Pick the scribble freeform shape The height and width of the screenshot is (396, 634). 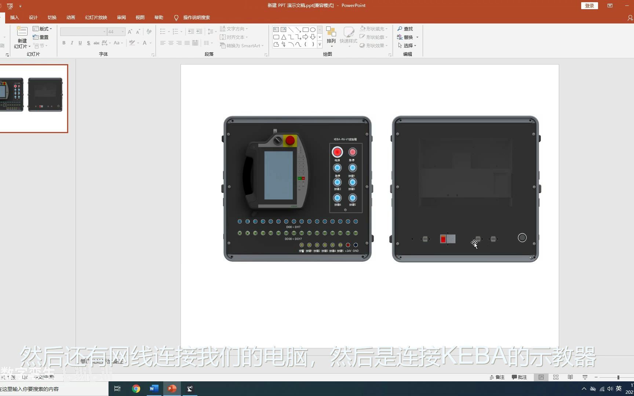pyautogui.click(x=283, y=44)
